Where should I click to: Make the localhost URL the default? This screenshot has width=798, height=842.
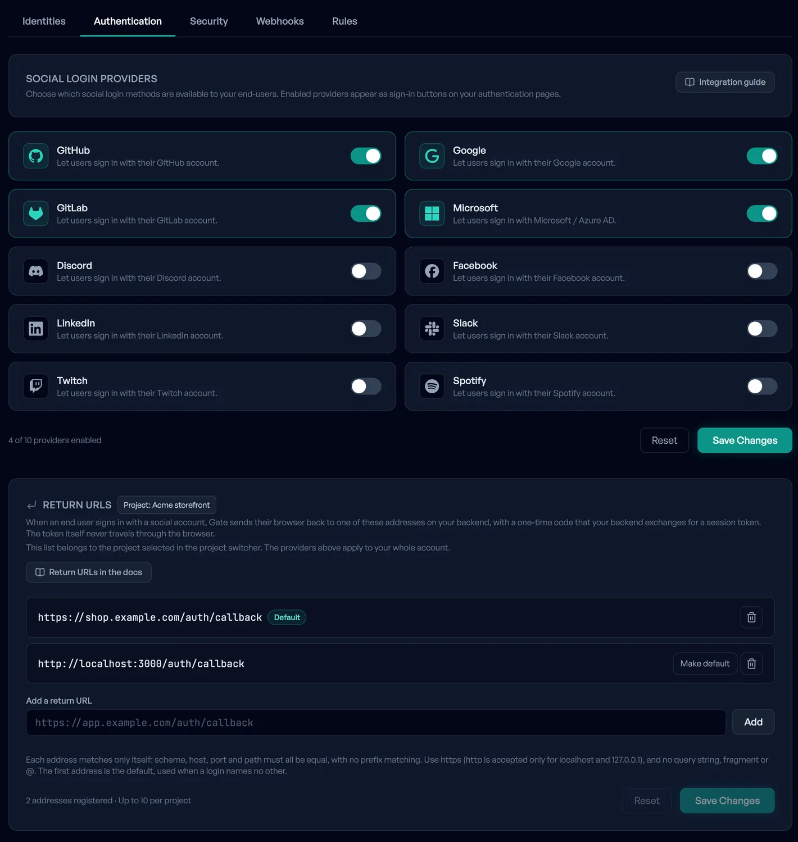705,664
